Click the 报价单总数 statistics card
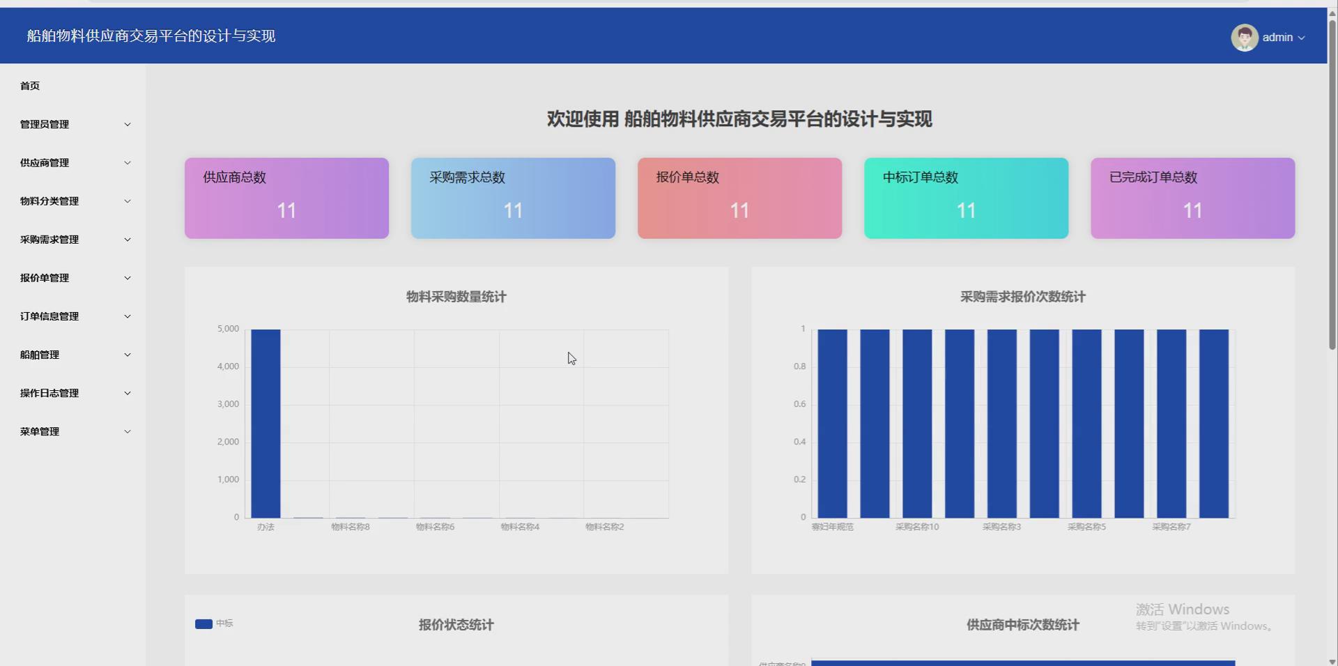This screenshot has width=1338, height=666. click(739, 198)
